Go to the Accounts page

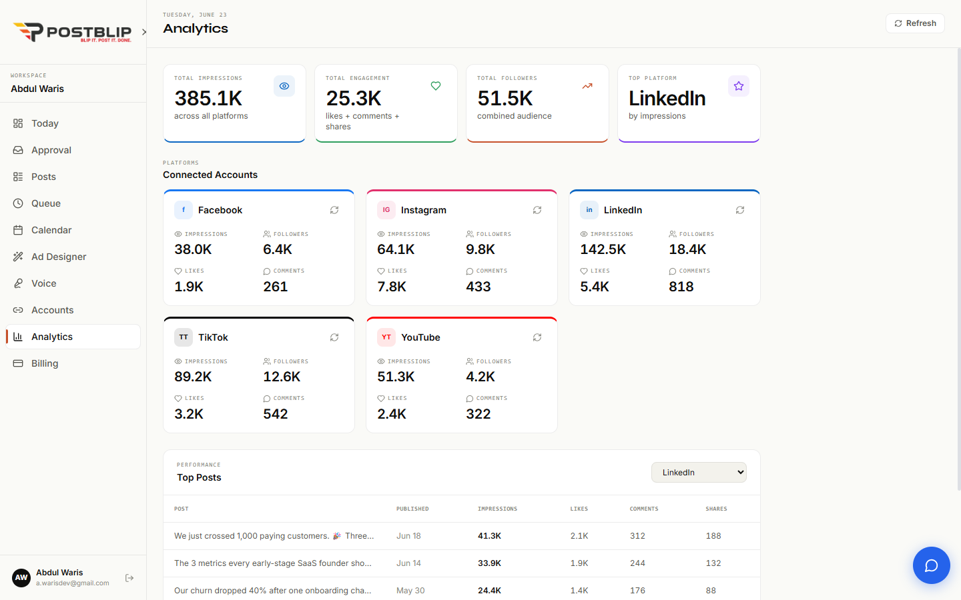pyautogui.click(x=73, y=310)
